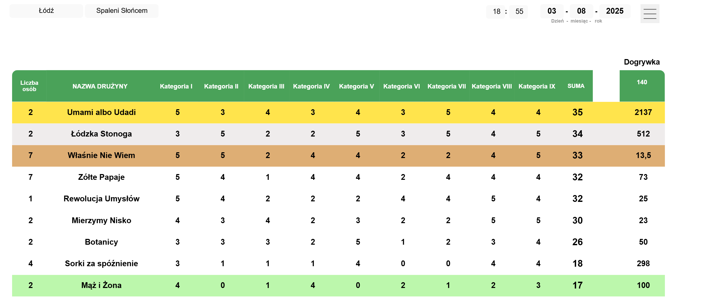Click the Dogrywka header value 140
Image resolution: width=708 pixels, height=304 pixels.
(642, 82)
